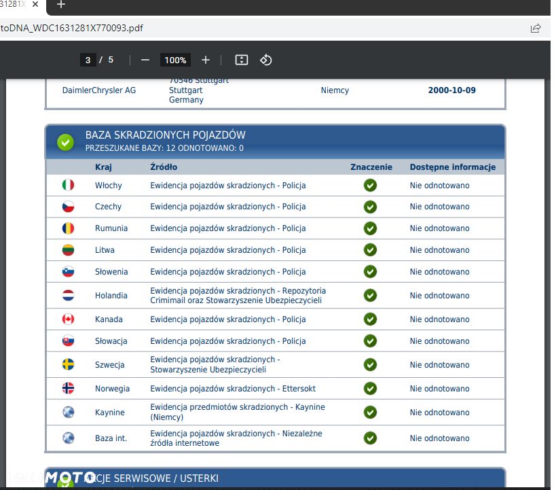The image size is (556, 490).
Task: Click the 100% zoom level field
Action: coord(175,60)
